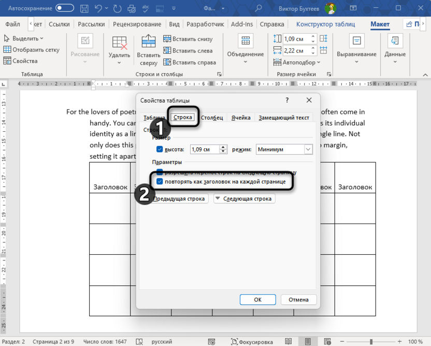
Task: Click the ruler tab selector icon
Action: pyautogui.click(x=4, y=84)
